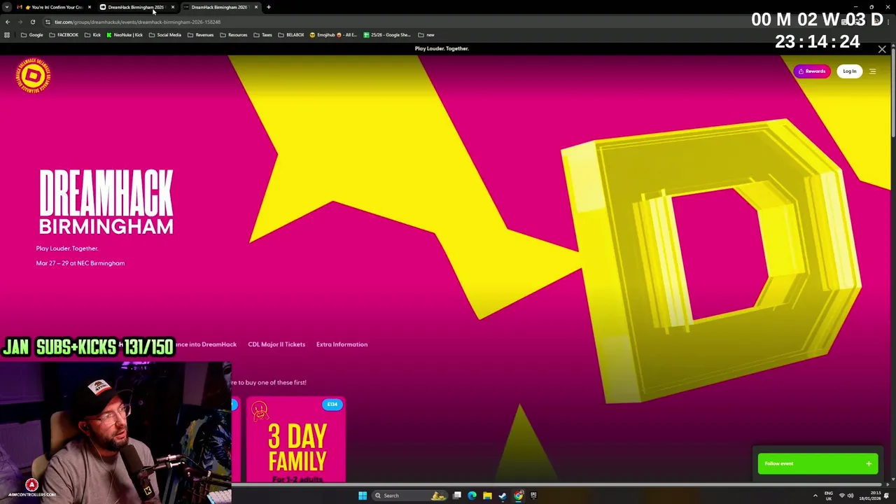Launch Microsoft Edge from the taskbar
The width and height of the screenshot is (896, 504).
point(472,496)
